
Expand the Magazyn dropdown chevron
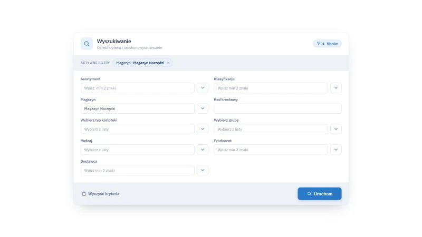pyautogui.click(x=203, y=108)
